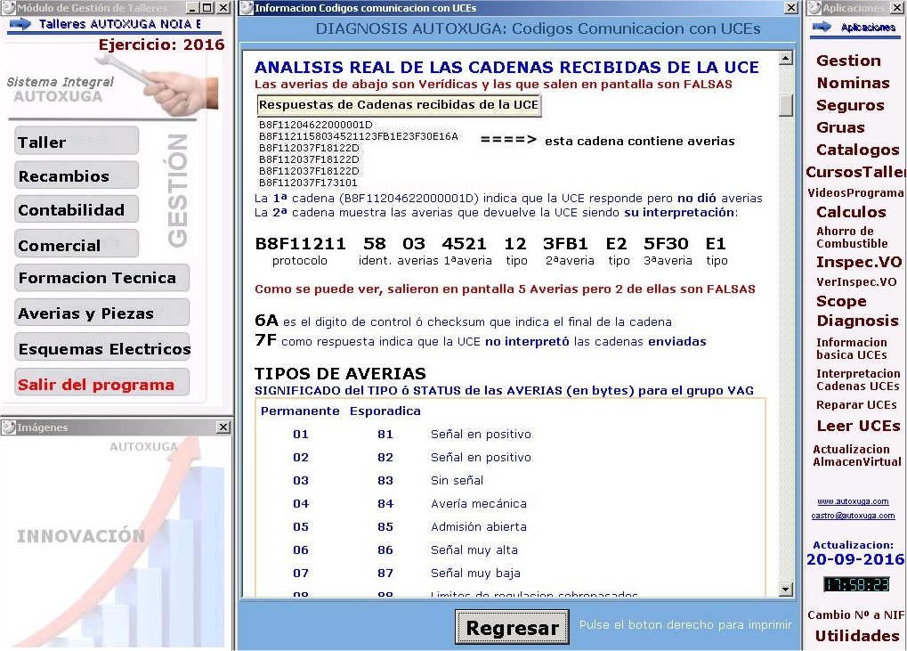Screen dimensions: 907x651
Task: Click the 4521 first averia code
Action: coord(464,244)
